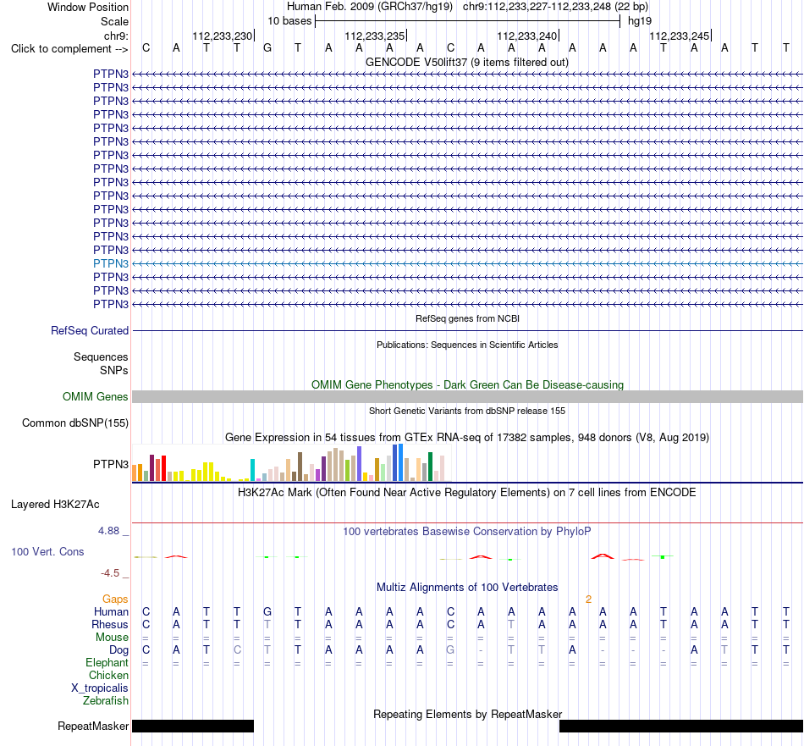Select the Zebrafish alignment row label

click(x=106, y=701)
